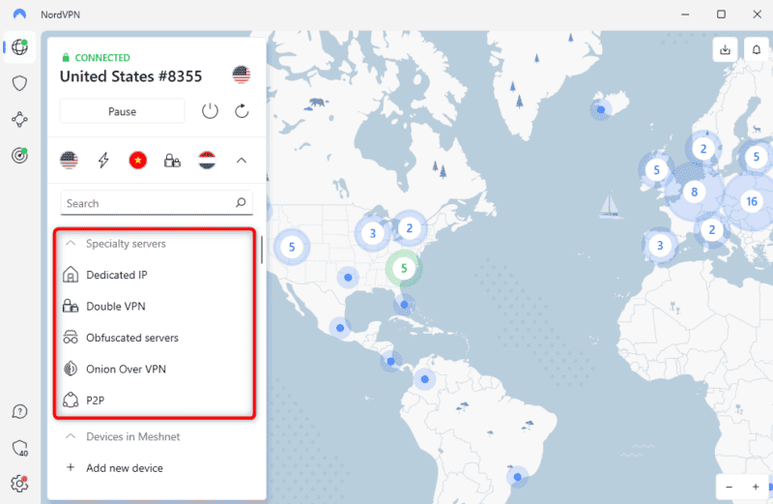The height and width of the screenshot is (504, 773).
Task: Open the help question mark icon
Action: point(19,411)
